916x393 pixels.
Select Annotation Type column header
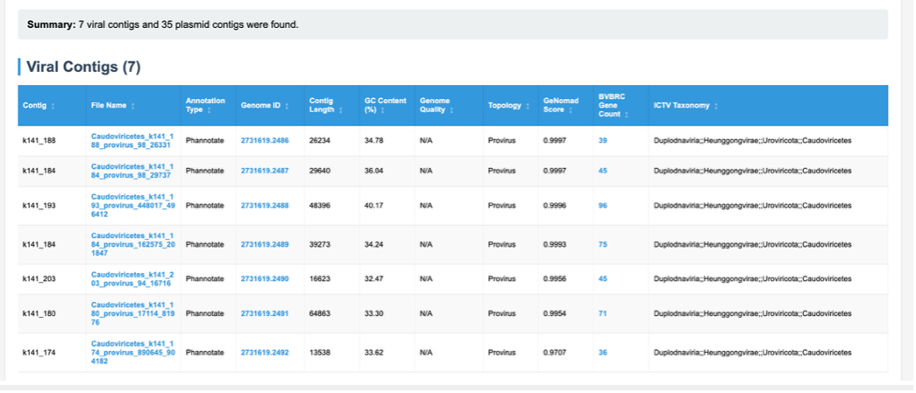[205, 105]
